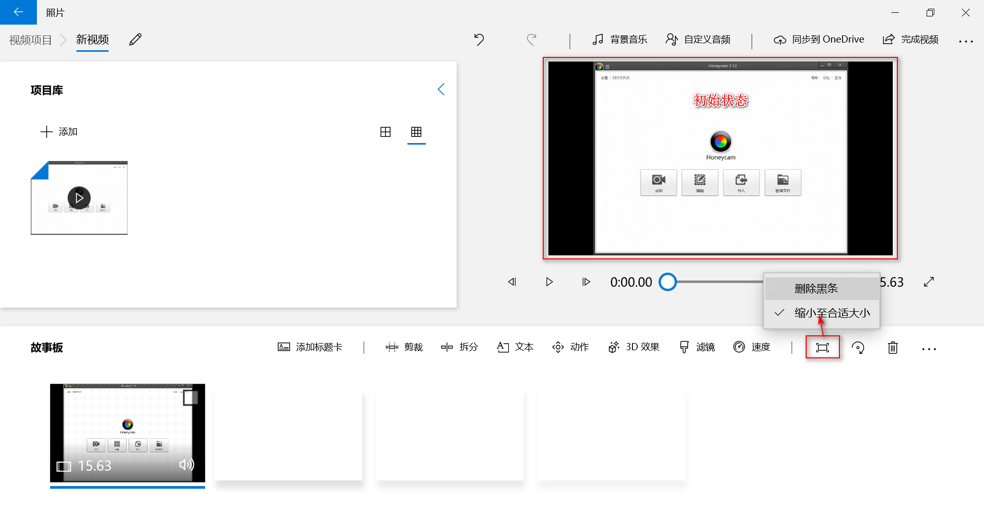Add media with the 添加 button
This screenshot has width=984, height=523.
click(59, 132)
